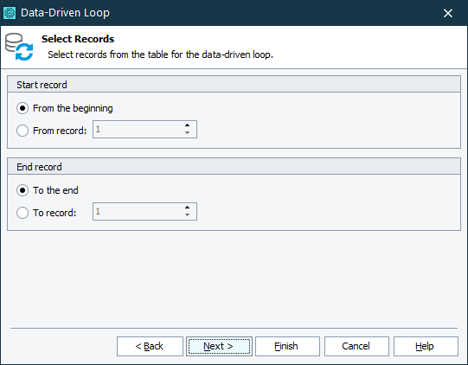Select the To record radio button
Screen dimensions: 468x365
(x=22, y=213)
